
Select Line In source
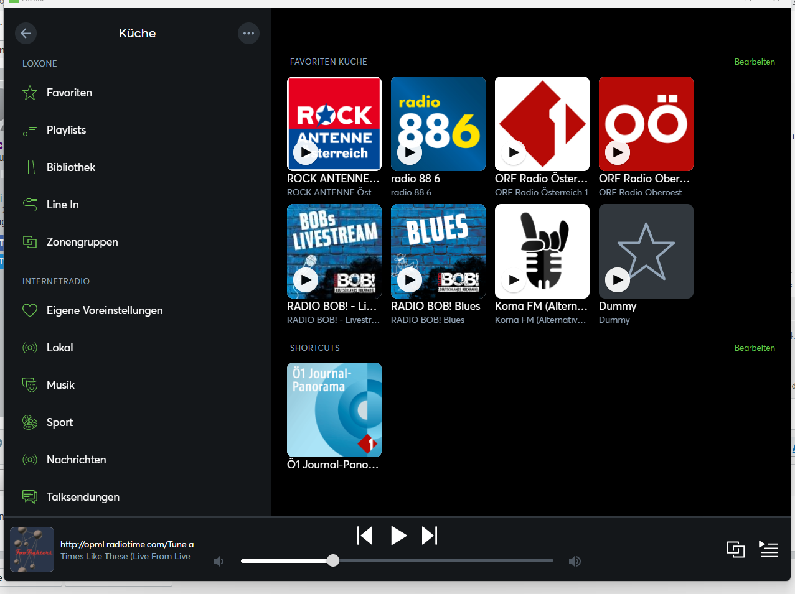point(138,205)
